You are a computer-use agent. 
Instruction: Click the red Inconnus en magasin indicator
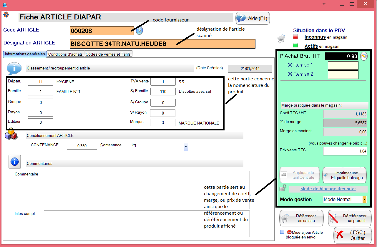click(x=295, y=37)
